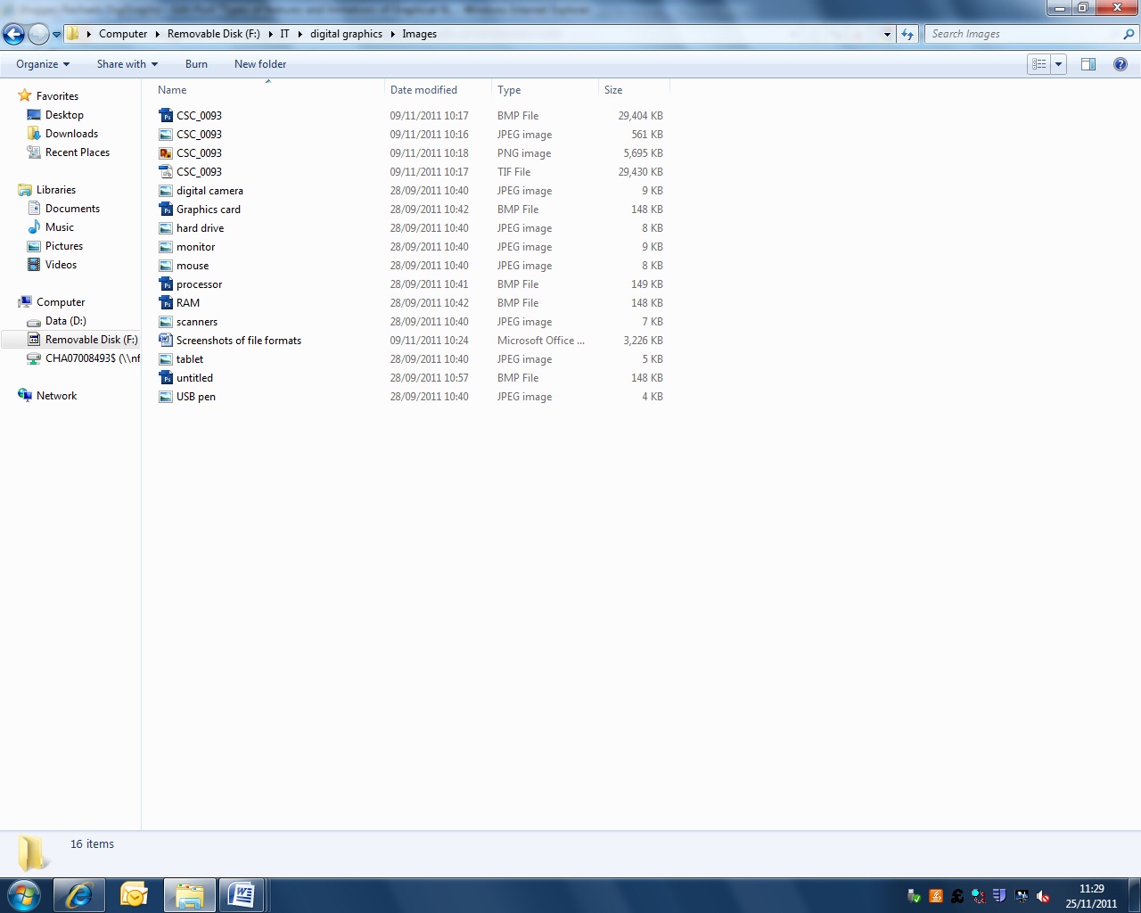1141x913 pixels.
Task: Toggle the preview pane button
Action: point(1088,64)
